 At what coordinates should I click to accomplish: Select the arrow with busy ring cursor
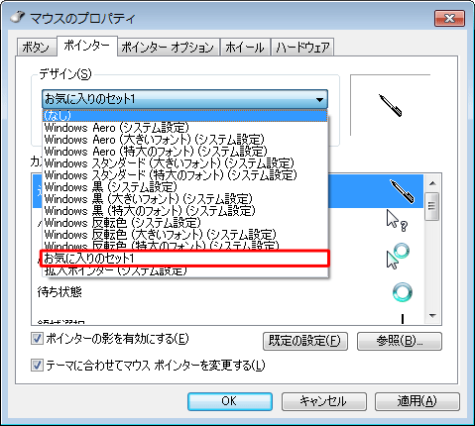(398, 257)
